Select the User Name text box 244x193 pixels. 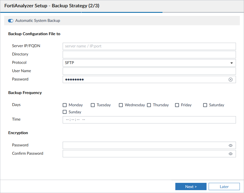coord(149,71)
